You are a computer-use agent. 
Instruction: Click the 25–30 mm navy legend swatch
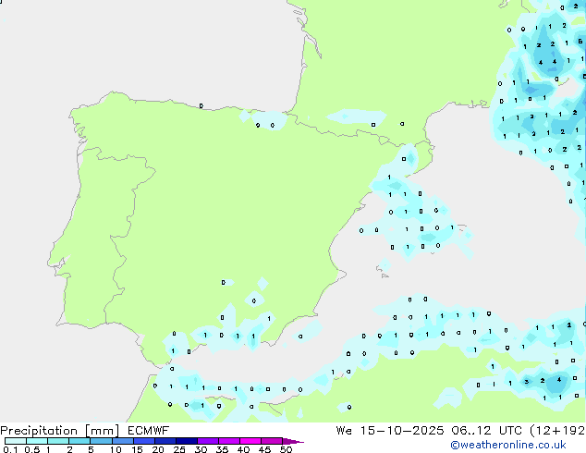click(187, 441)
